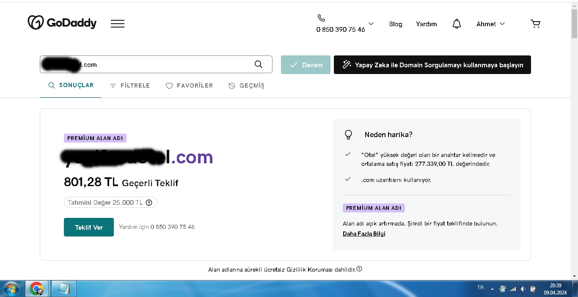Click the Gizlilik Koruması info icon
The height and width of the screenshot is (297, 578).
coord(359,269)
